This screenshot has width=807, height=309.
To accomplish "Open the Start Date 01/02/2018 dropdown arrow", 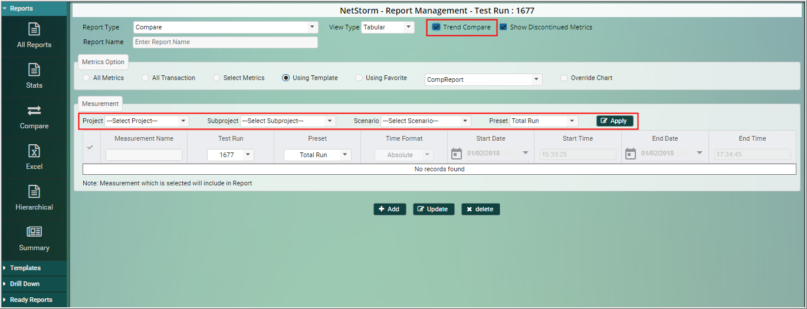I will (x=526, y=153).
